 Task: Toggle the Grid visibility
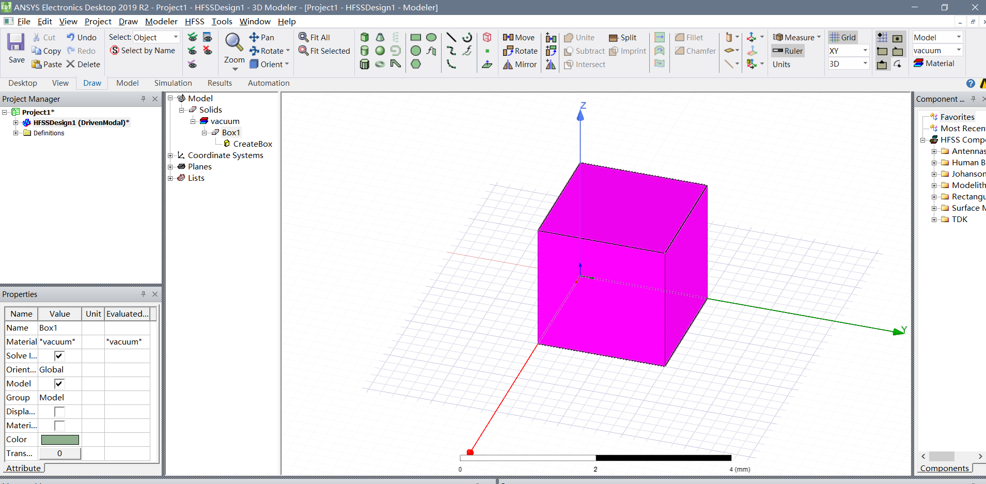pyautogui.click(x=844, y=37)
